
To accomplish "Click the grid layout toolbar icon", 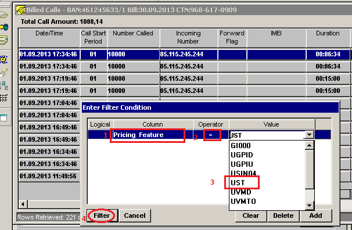I will point(3,98).
